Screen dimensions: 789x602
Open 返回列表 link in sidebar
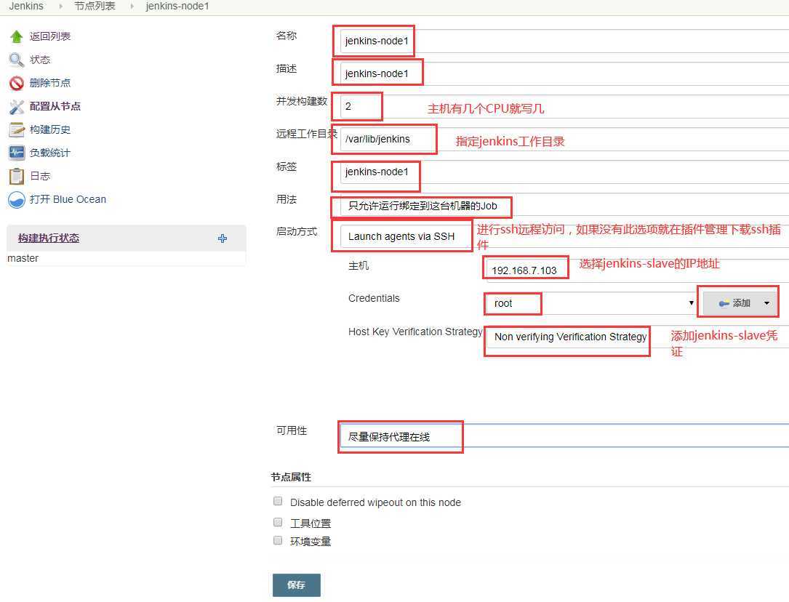tap(50, 36)
